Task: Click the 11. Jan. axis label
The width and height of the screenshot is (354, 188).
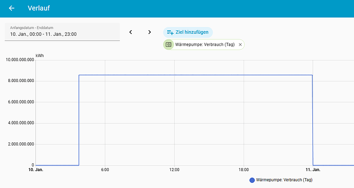Action: (x=313, y=170)
